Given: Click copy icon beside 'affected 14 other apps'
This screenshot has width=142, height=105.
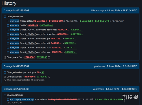Looking at the screenshot, I should click(5, 80).
